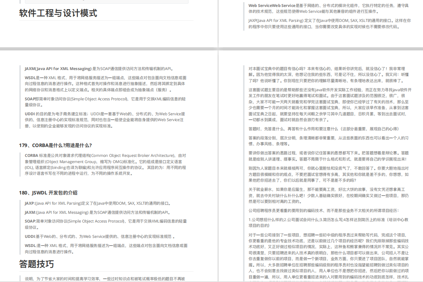This screenshot has height=282, width=423.
Task: Click the paragraph starting 对本面试宝典中的题目有信心吗
Action: point(328,75)
